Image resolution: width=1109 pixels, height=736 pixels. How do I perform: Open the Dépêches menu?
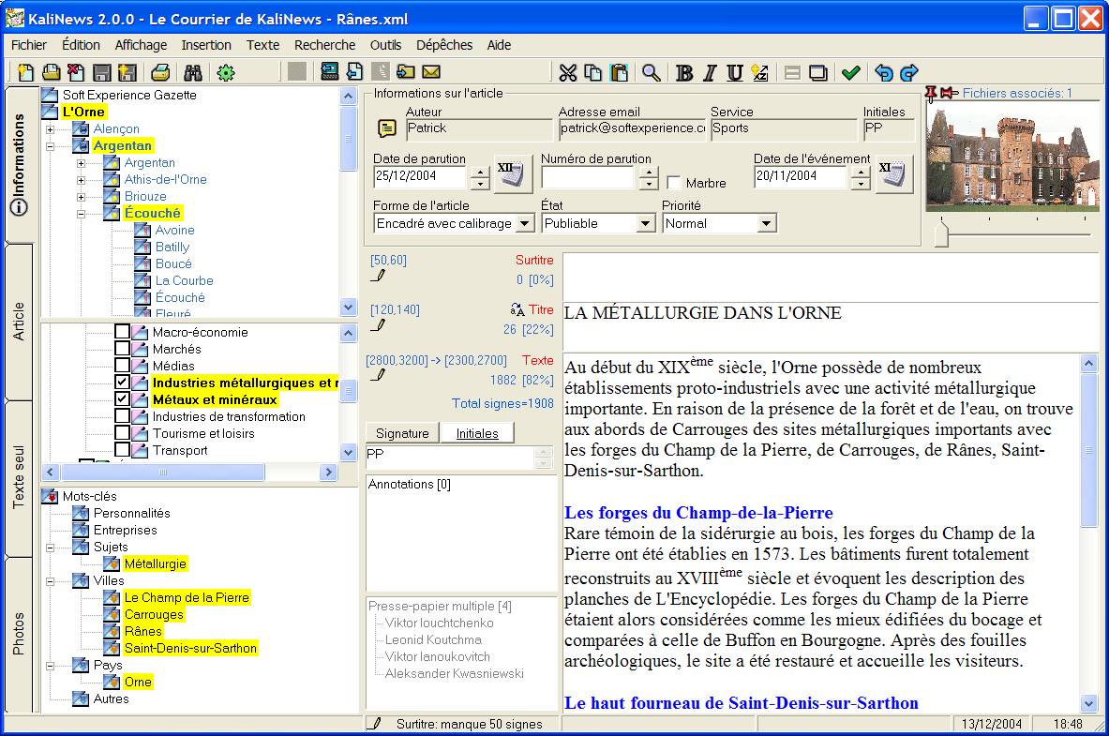tap(444, 45)
